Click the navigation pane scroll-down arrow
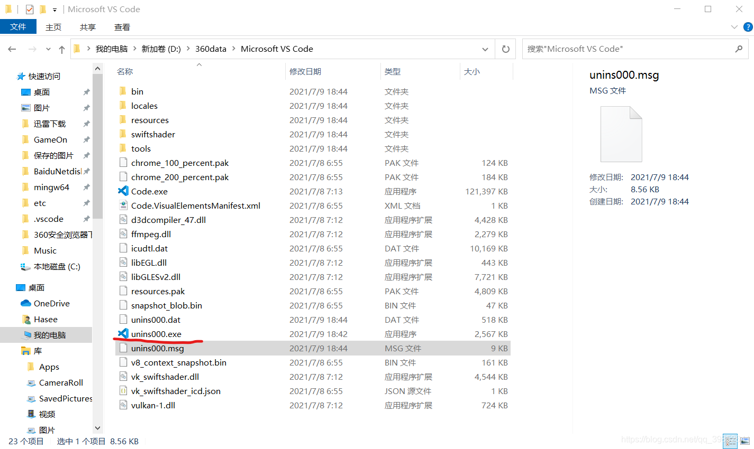Image resolution: width=754 pixels, height=449 pixels. [97, 428]
